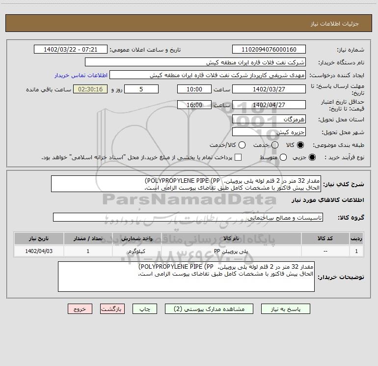Click the quantity cell showing 1
The image size is (378, 366).
(x=88, y=251)
